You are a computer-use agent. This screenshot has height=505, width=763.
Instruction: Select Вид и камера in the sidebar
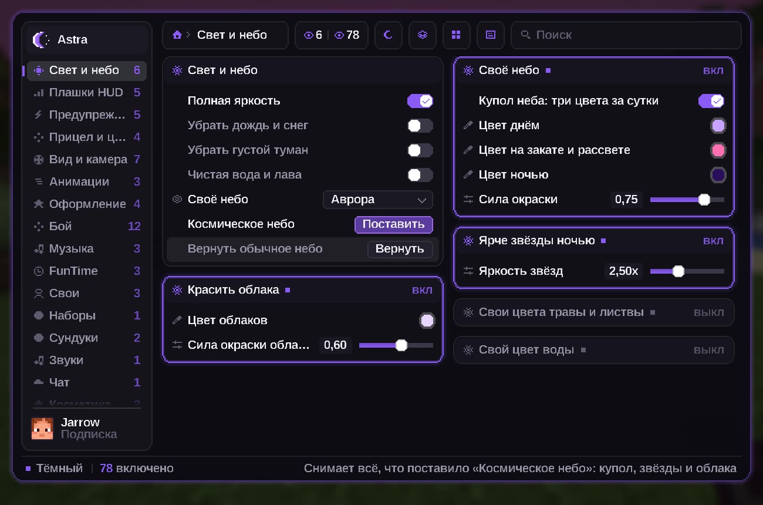pos(87,160)
